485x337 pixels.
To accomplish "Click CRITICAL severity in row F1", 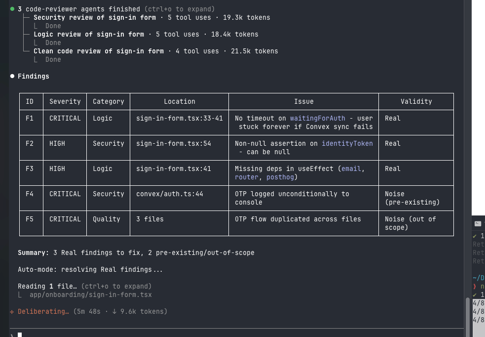I will [65, 118].
